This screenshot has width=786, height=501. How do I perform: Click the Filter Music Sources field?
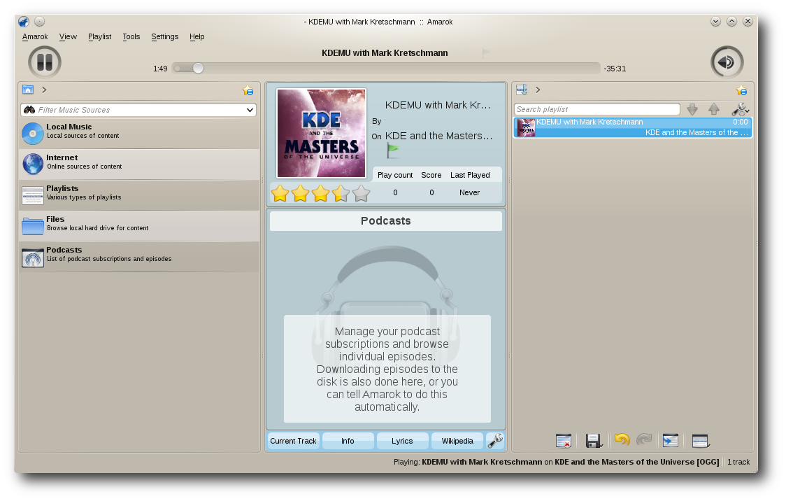pyautogui.click(x=138, y=110)
